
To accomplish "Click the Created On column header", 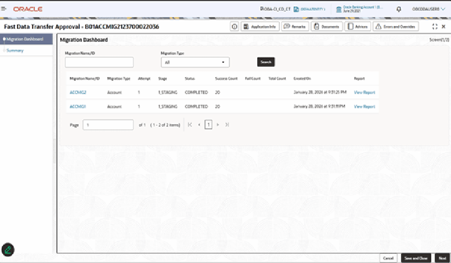I will (302, 78).
